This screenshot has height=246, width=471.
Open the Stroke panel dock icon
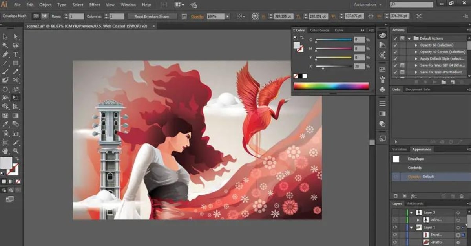tap(382, 104)
